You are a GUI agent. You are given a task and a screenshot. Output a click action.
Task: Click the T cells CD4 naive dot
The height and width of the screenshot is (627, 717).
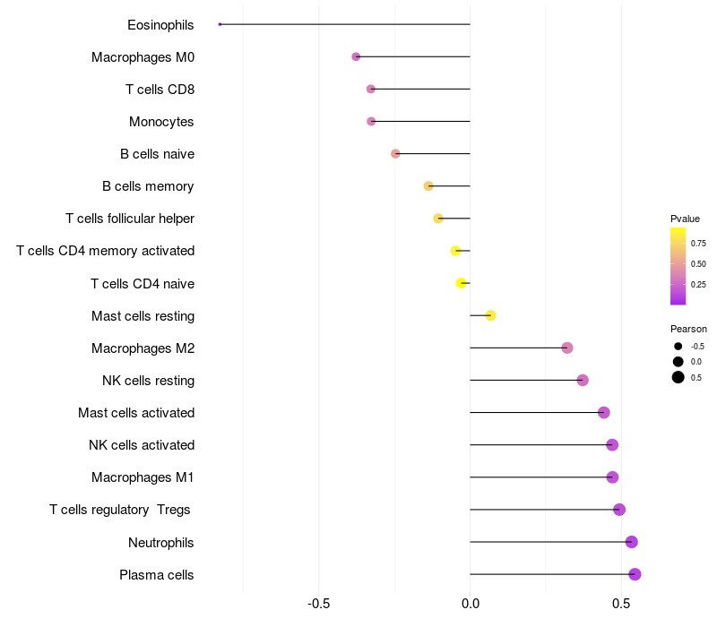(462, 283)
